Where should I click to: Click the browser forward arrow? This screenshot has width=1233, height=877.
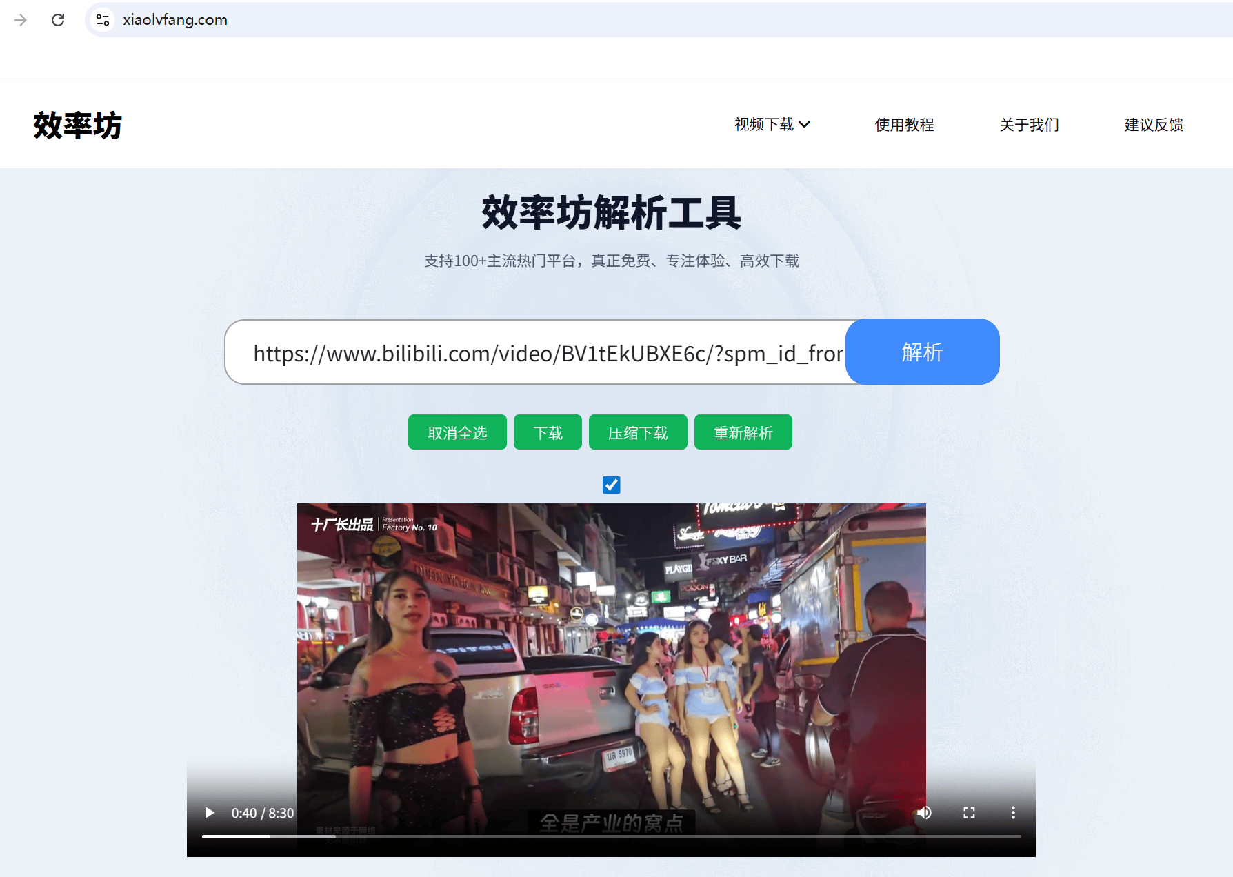click(x=21, y=20)
